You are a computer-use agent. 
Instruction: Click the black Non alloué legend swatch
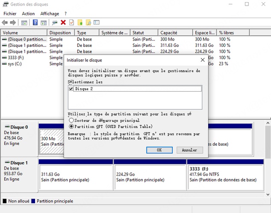click(5, 201)
